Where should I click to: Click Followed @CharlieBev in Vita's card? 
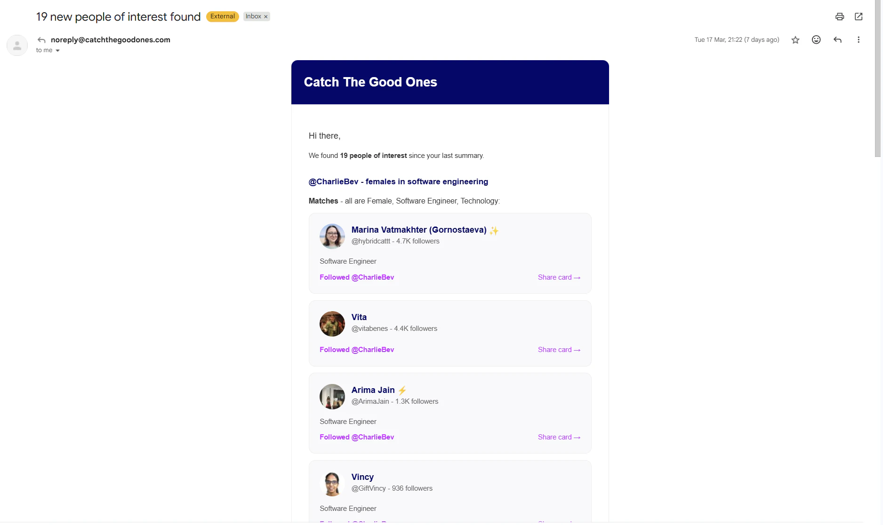pyautogui.click(x=357, y=350)
